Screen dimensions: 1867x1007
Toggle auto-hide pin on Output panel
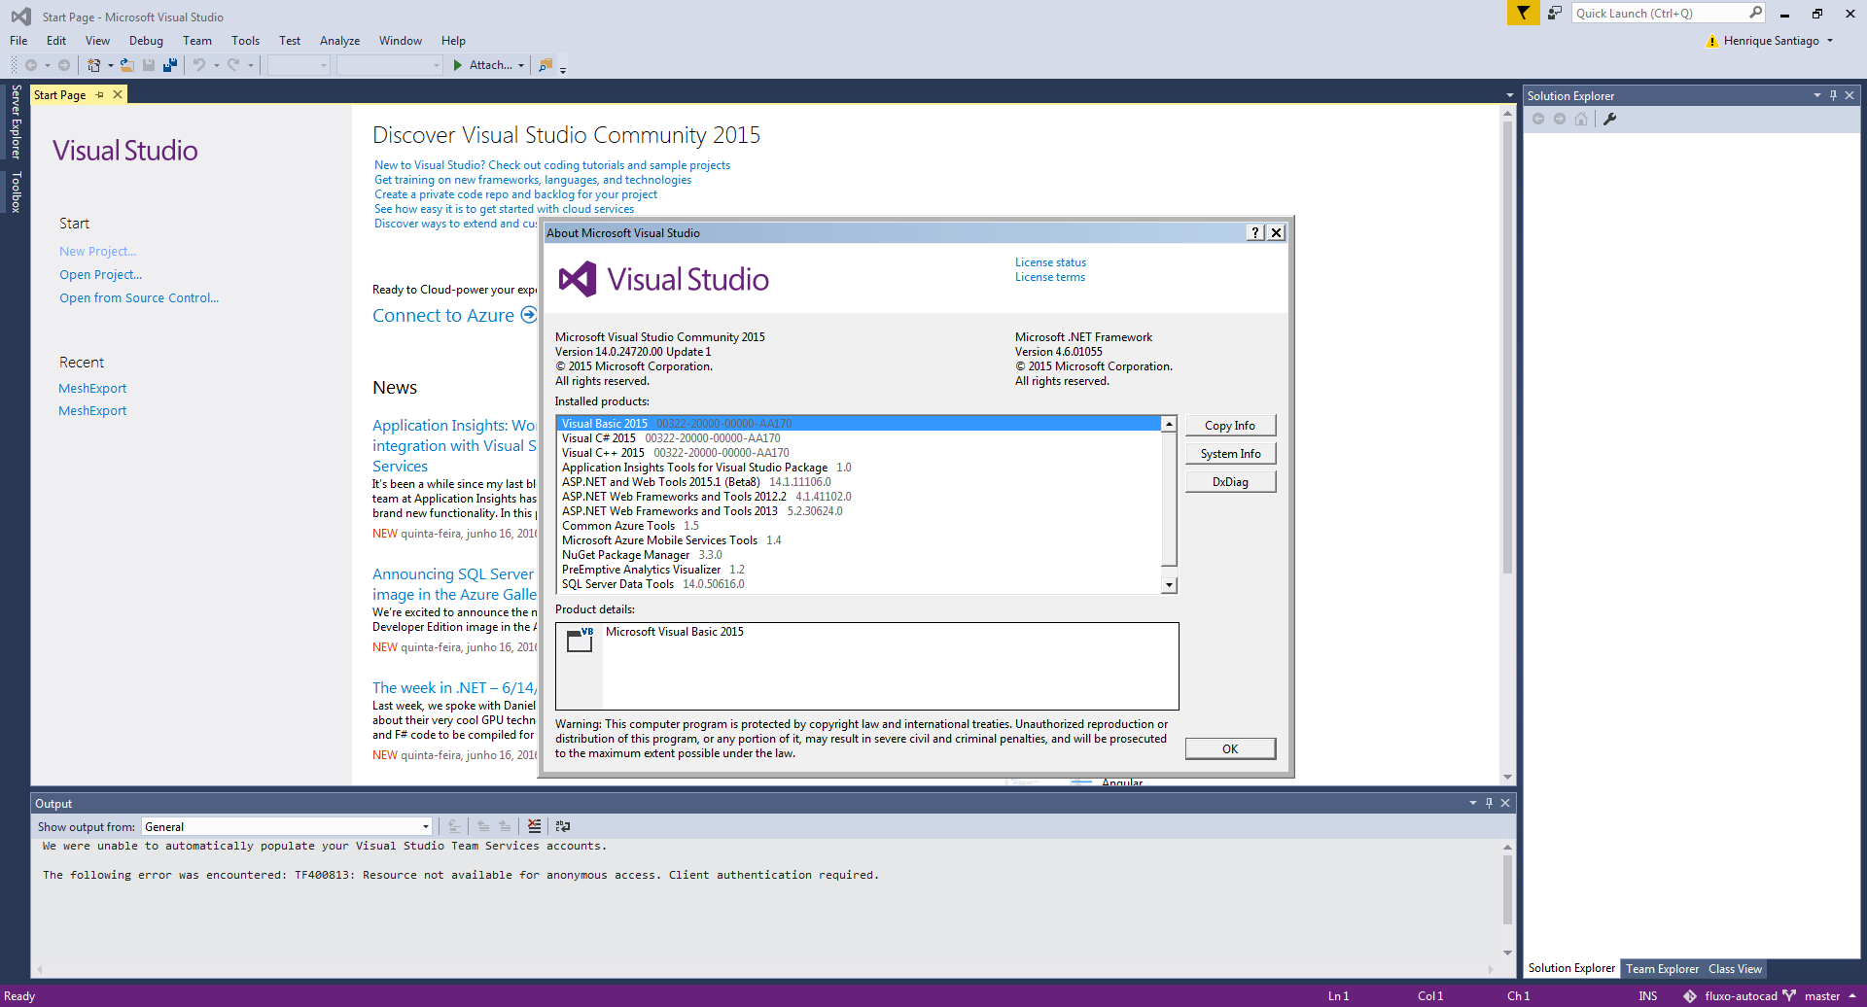click(x=1489, y=803)
